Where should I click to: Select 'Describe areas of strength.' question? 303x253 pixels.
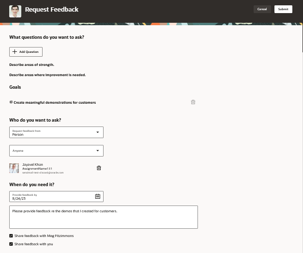coord(31,65)
